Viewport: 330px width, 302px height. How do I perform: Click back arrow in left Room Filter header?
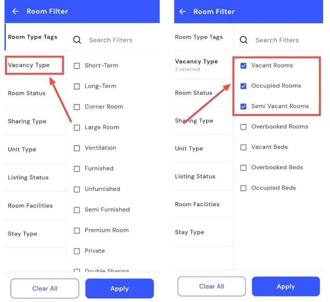click(15, 11)
